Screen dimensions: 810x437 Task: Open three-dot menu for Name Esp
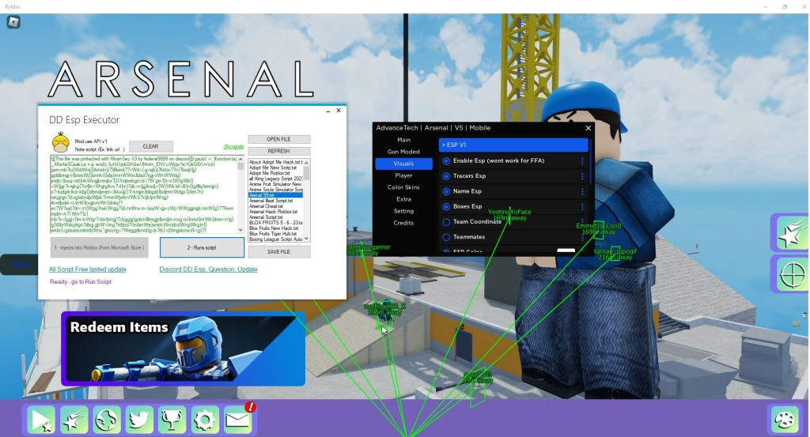(x=582, y=191)
